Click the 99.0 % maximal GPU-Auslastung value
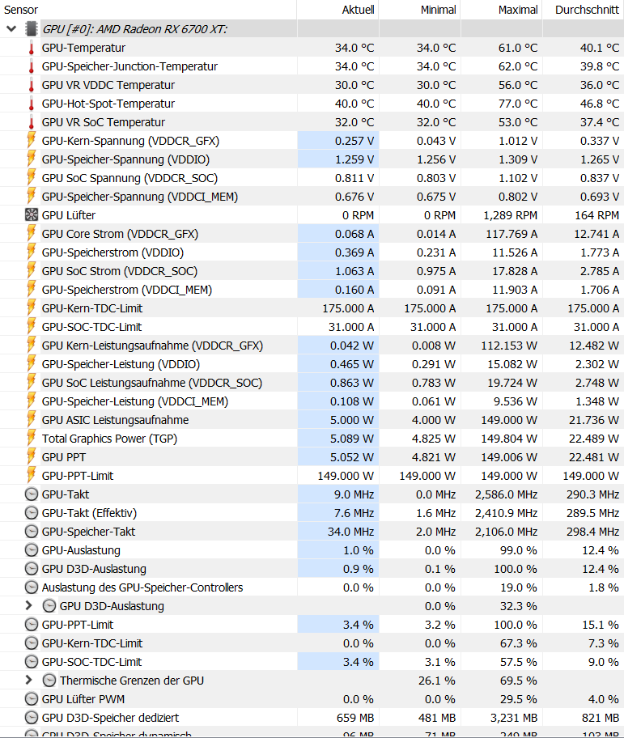The height and width of the screenshot is (738, 624). click(519, 550)
